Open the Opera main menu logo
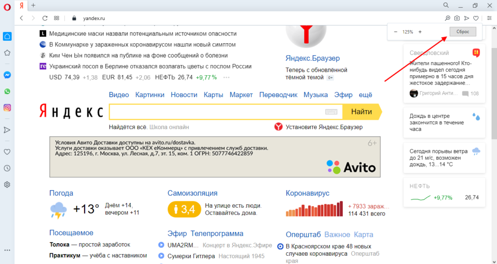This screenshot has height=264, width=497. (7, 5)
